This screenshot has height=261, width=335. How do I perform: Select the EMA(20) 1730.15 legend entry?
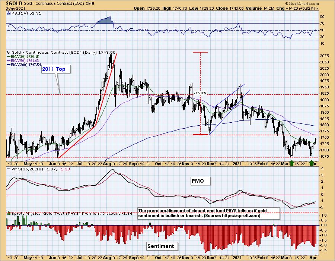click(x=23, y=57)
